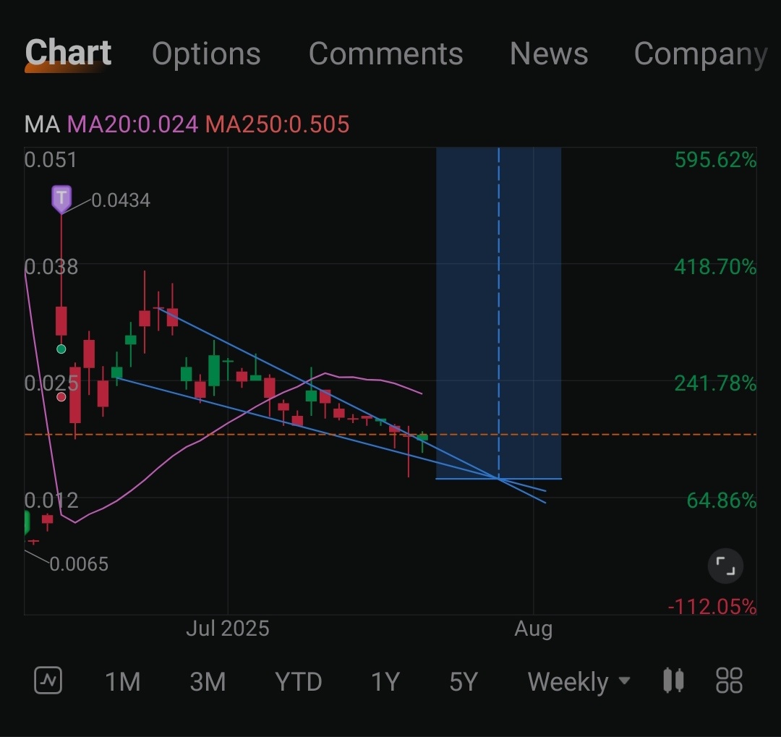
Task: Tap the MA250:0.505 value
Action: pyautogui.click(x=278, y=124)
